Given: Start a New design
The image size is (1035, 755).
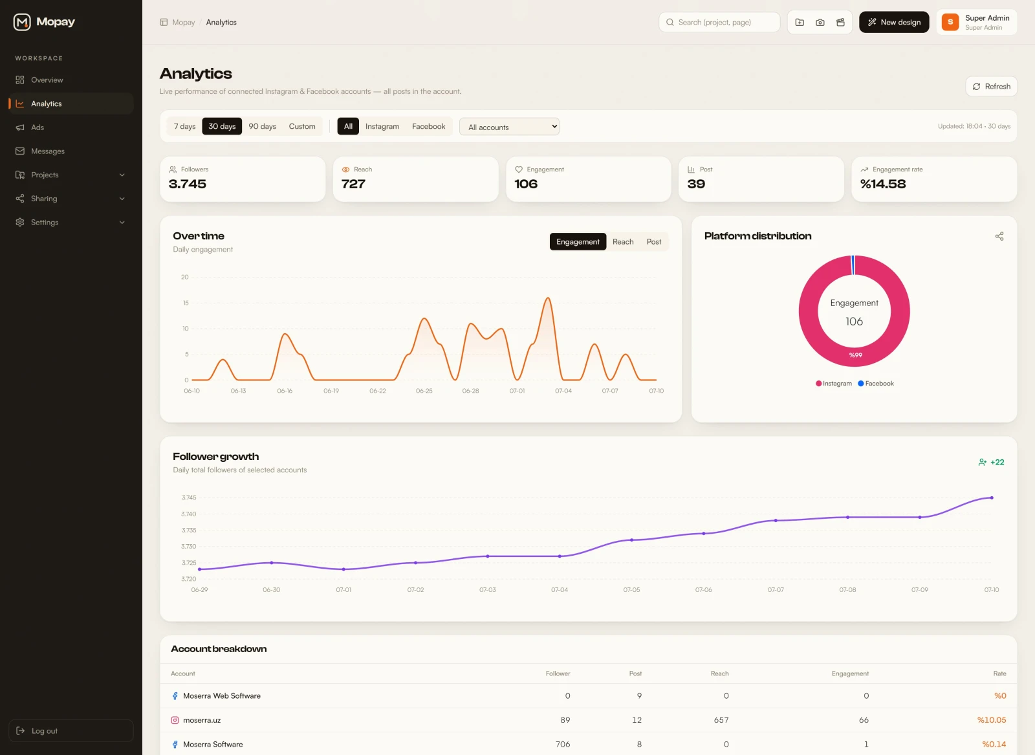Looking at the screenshot, I should click(894, 22).
